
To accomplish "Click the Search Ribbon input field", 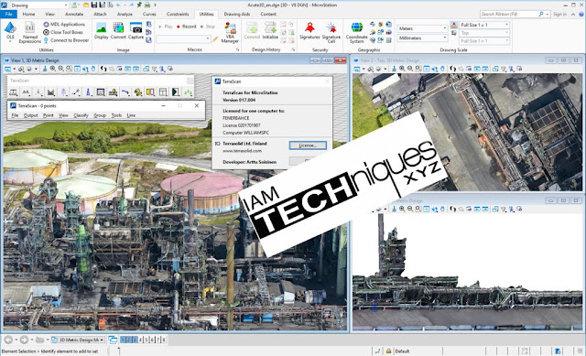I will (511, 14).
